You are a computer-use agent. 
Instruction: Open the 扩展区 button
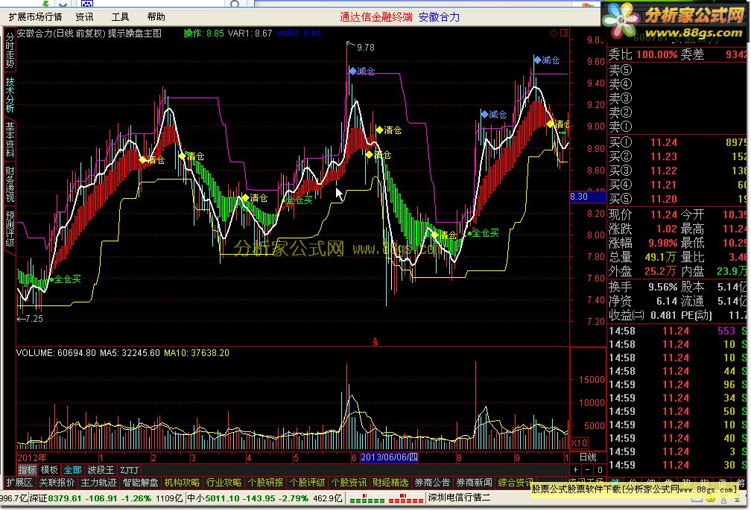[x=19, y=482]
